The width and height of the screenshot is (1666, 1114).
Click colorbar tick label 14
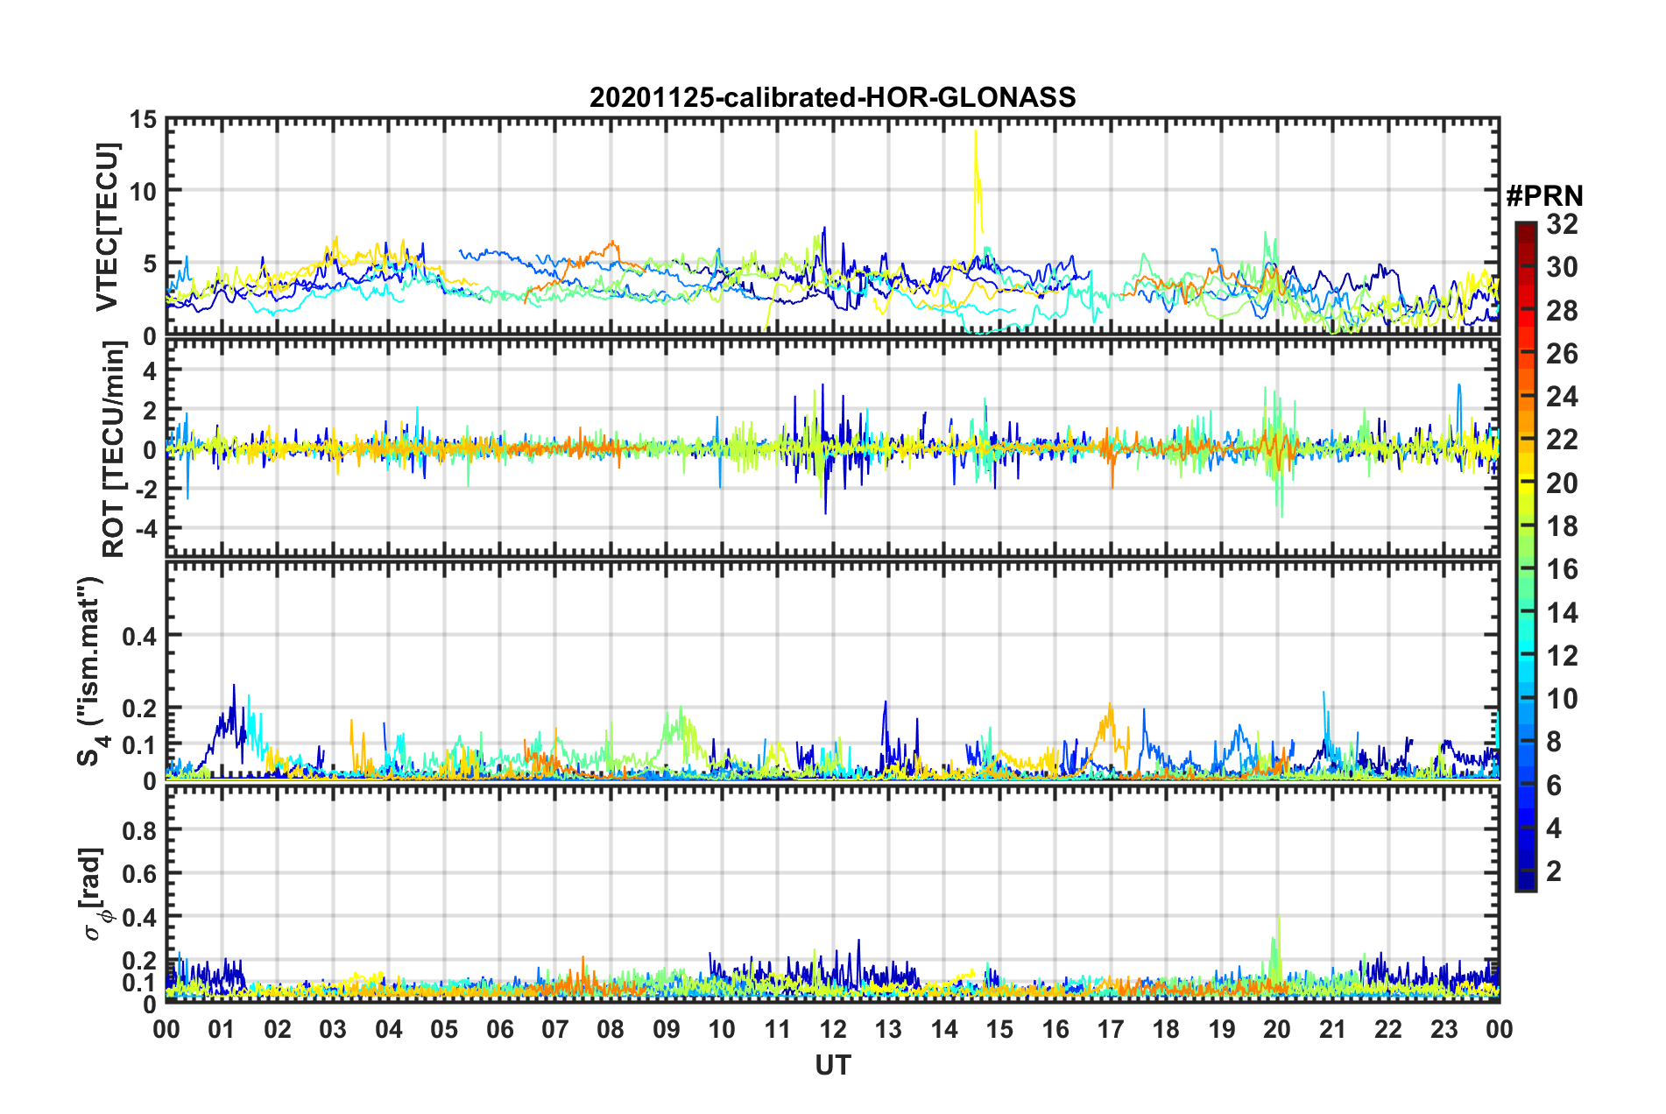tap(1562, 613)
